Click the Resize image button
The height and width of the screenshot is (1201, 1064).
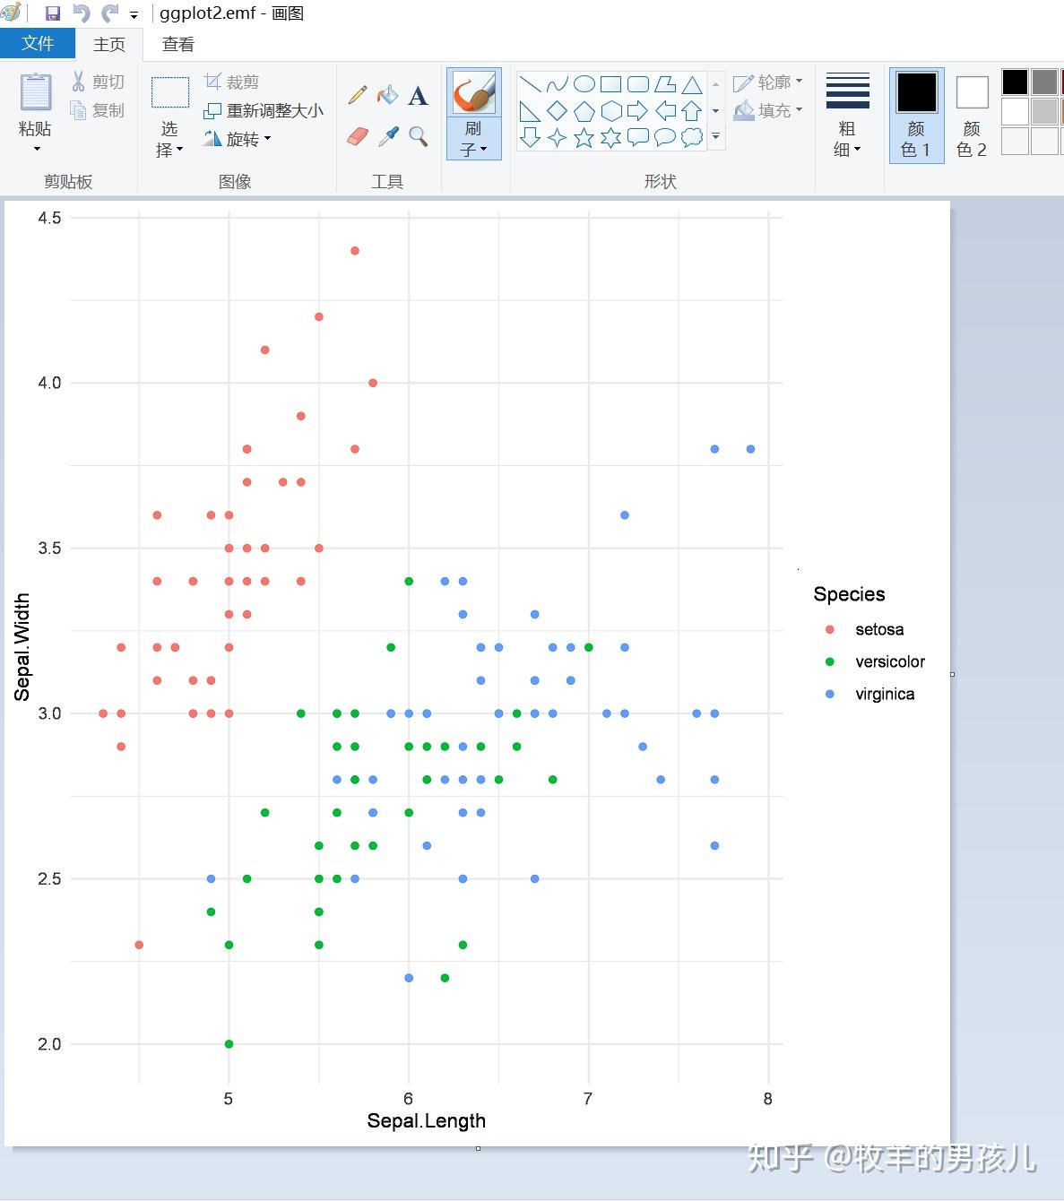pyautogui.click(x=264, y=110)
